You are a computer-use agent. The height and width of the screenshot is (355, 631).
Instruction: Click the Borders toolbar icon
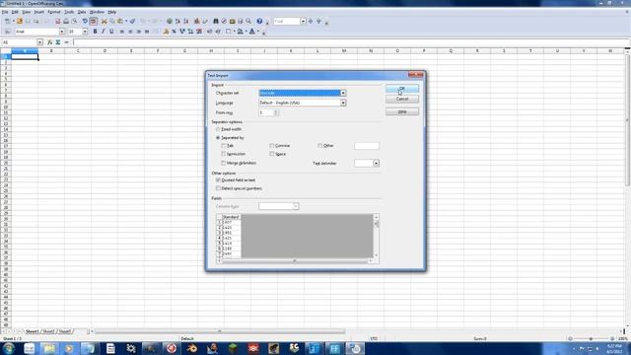click(228, 32)
